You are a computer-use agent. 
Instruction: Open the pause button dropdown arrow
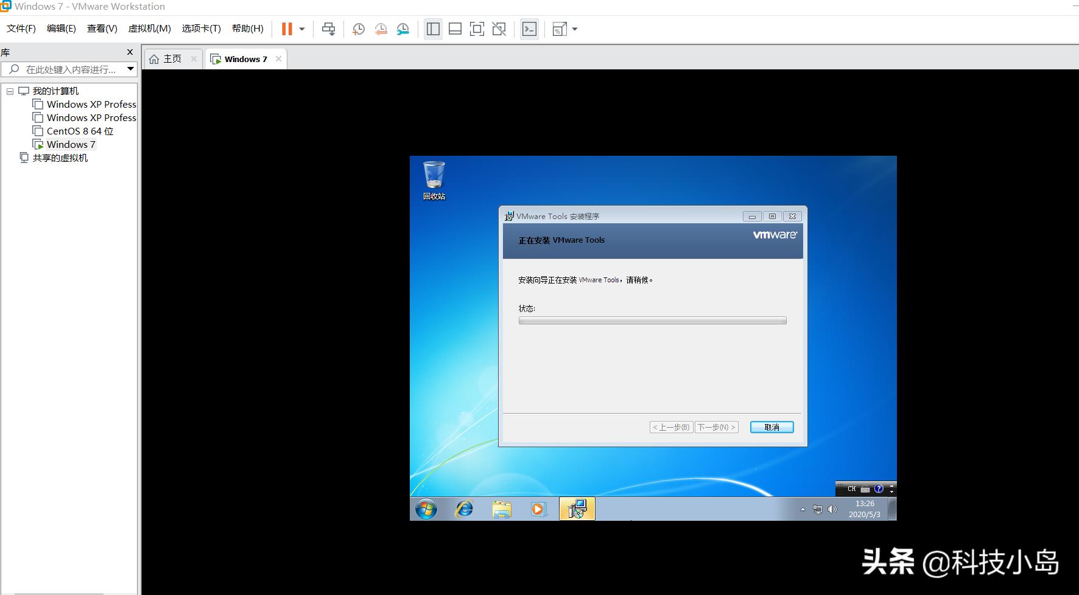(301, 29)
